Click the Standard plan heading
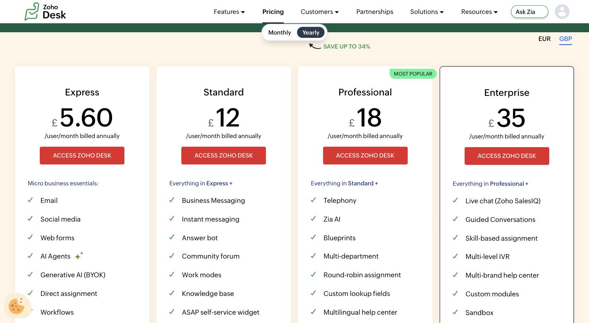 [x=223, y=92]
